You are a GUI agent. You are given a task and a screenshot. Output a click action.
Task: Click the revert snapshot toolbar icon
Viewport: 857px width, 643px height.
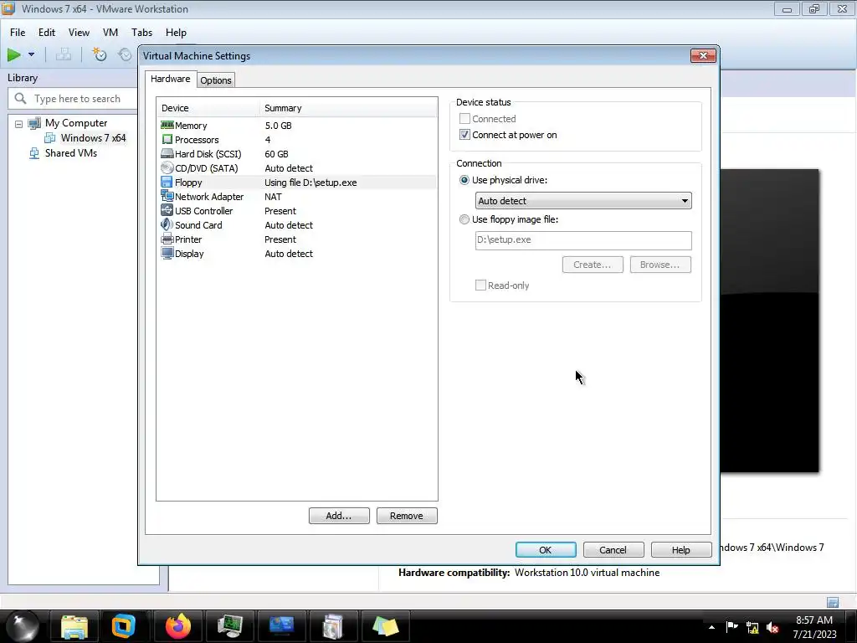coord(126,54)
